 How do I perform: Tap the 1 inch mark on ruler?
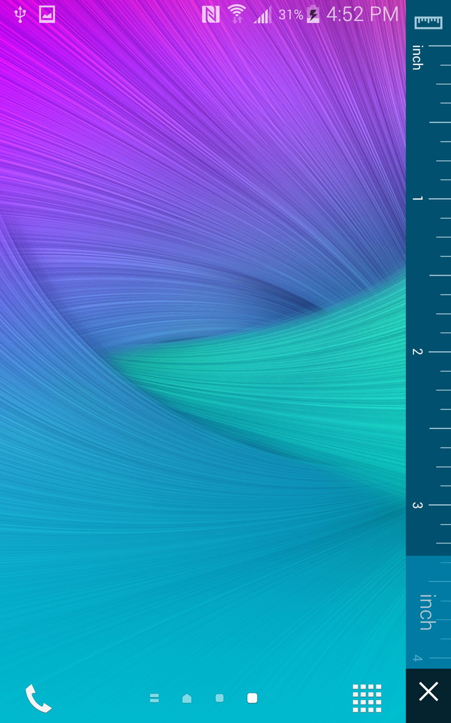tap(418, 199)
